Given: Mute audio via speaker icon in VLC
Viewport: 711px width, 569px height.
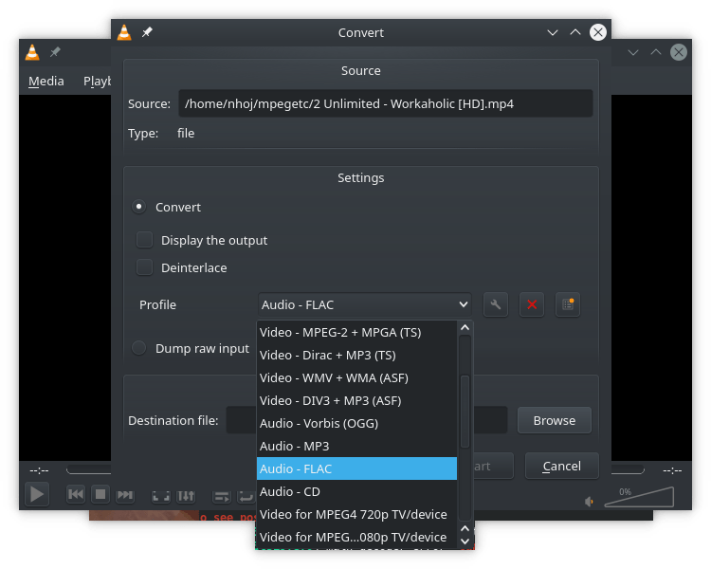Looking at the screenshot, I should point(589,502).
